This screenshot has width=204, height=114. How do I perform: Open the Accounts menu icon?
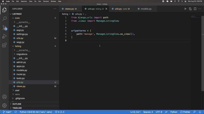(4, 97)
